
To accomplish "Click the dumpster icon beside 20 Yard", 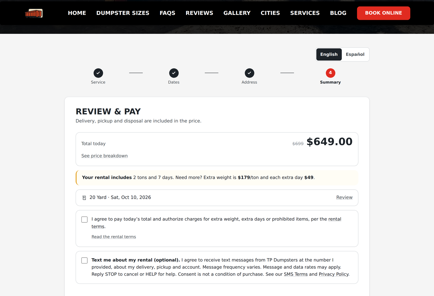I will (x=84, y=198).
